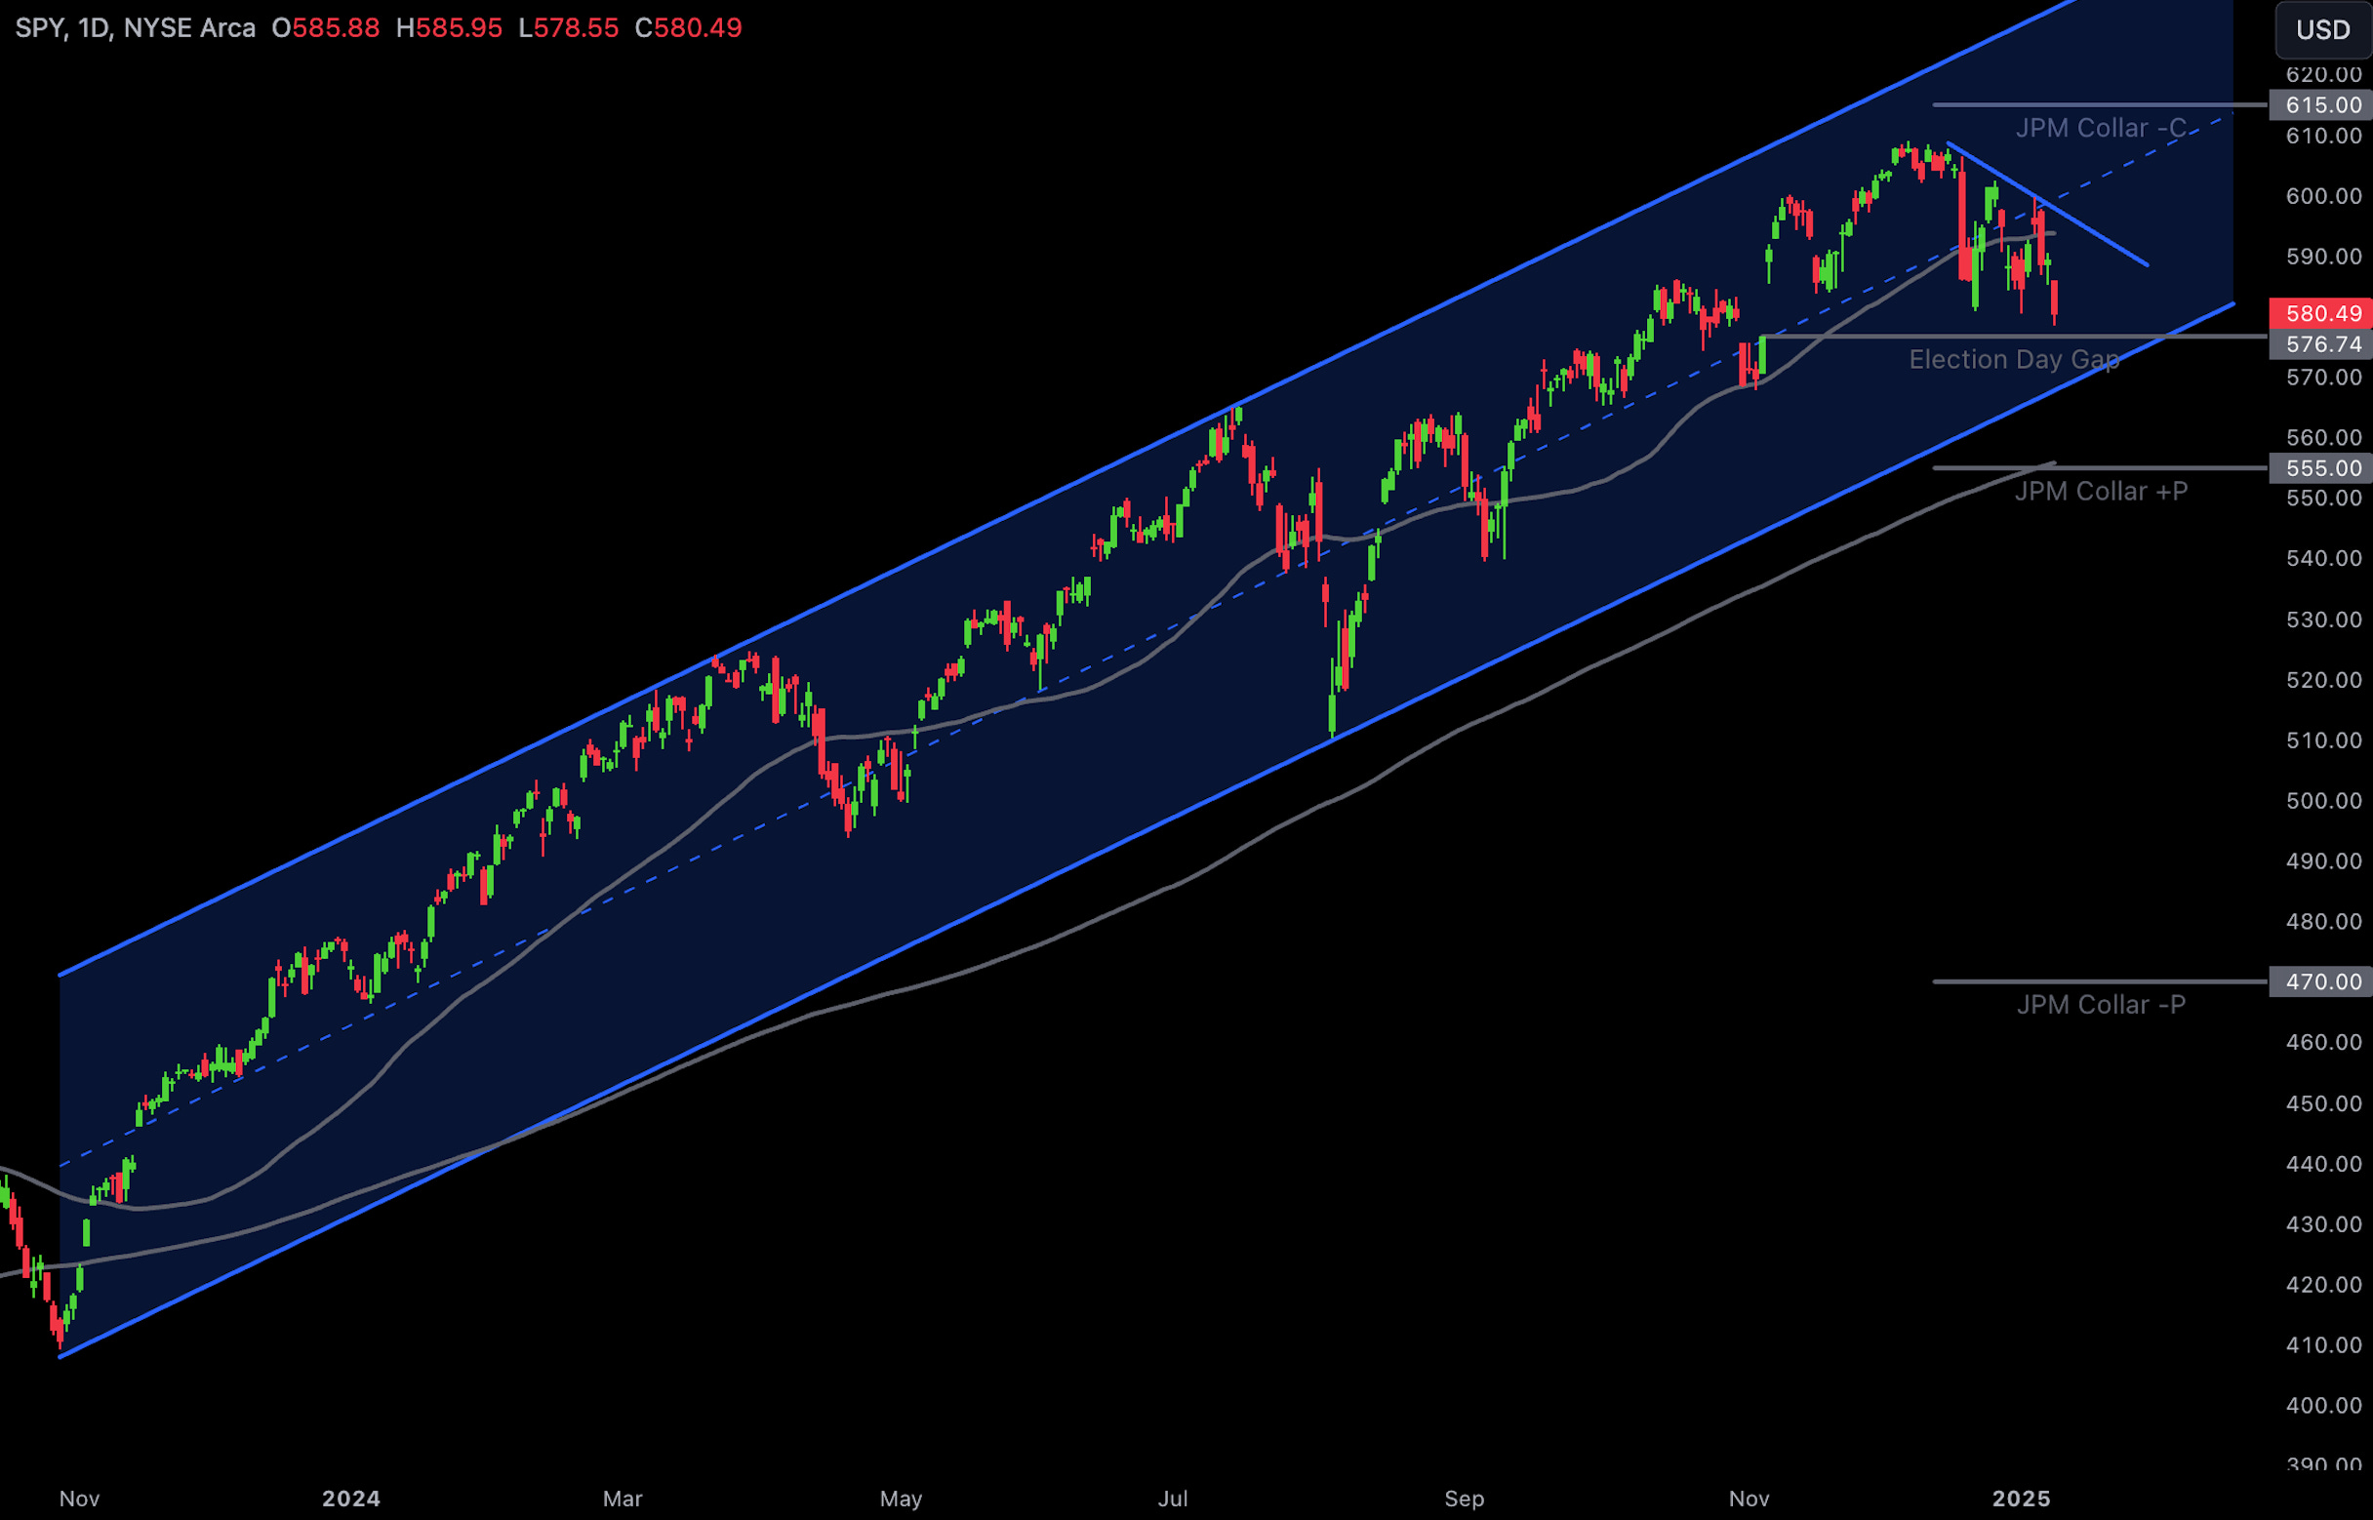Click the open value O585.88 in header
This screenshot has width=2373, height=1520.
click(326, 27)
